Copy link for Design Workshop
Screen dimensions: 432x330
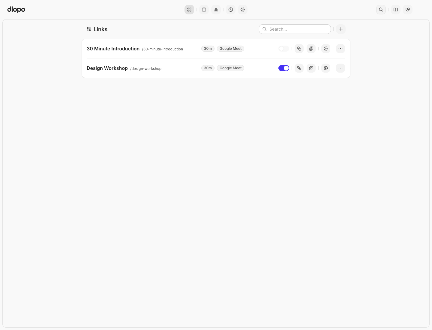(x=299, y=68)
